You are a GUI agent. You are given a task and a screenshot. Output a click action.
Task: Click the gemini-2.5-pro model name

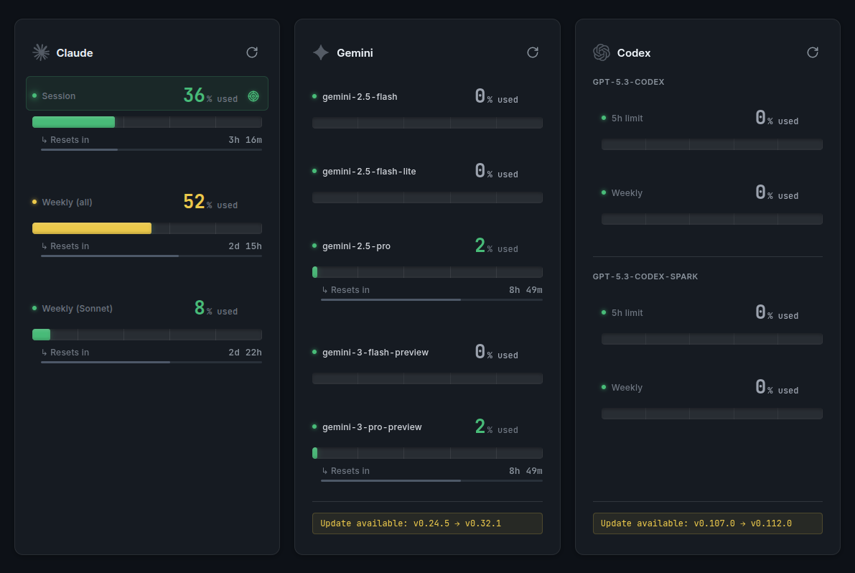[x=357, y=246]
